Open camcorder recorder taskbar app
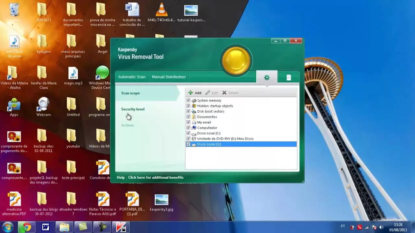This screenshot has width=415, height=233. coord(102,227)
